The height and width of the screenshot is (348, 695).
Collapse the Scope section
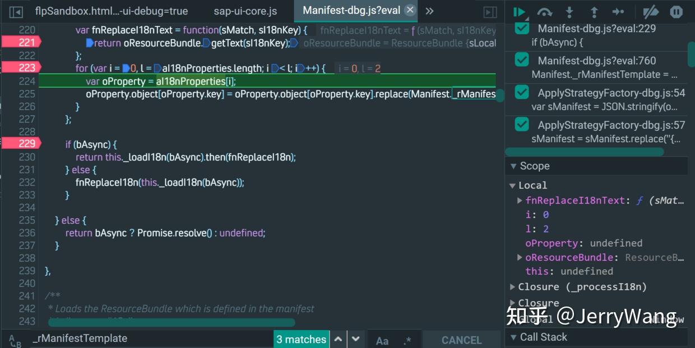[514, 166]
